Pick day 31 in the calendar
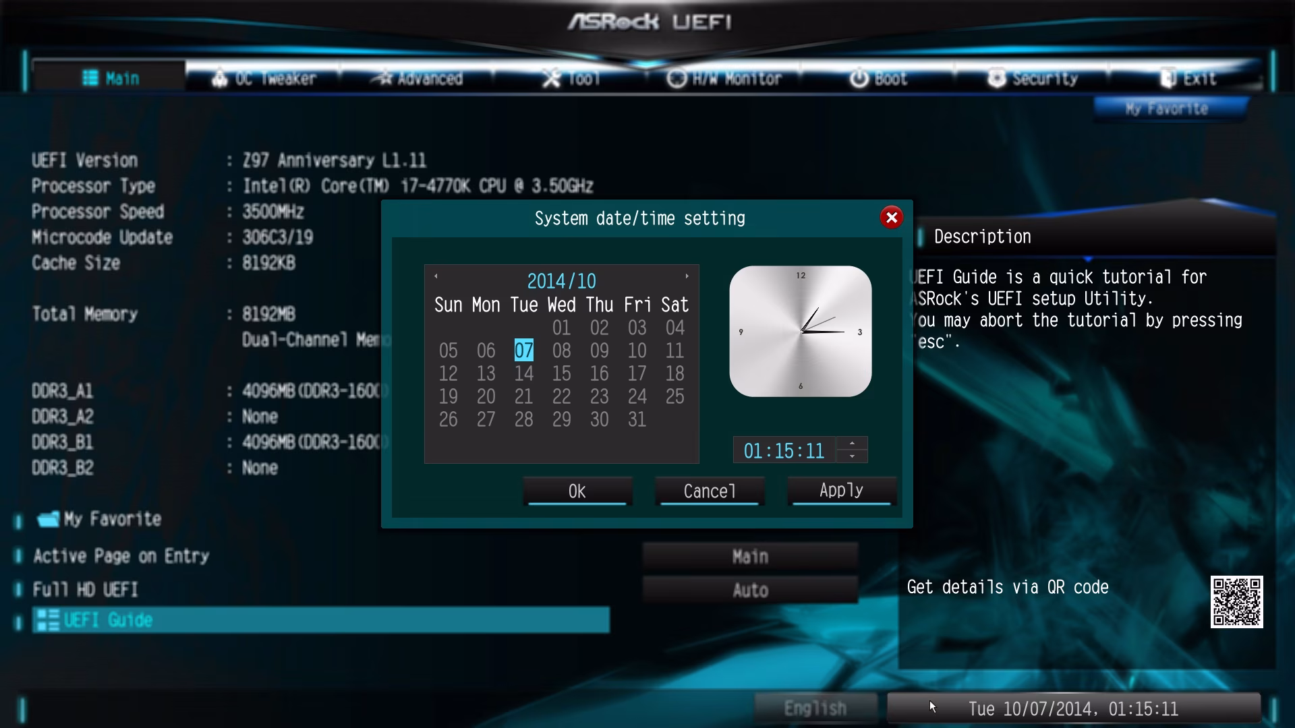The height and width of the screenshot is (728, 1295). tap(637, 419)
